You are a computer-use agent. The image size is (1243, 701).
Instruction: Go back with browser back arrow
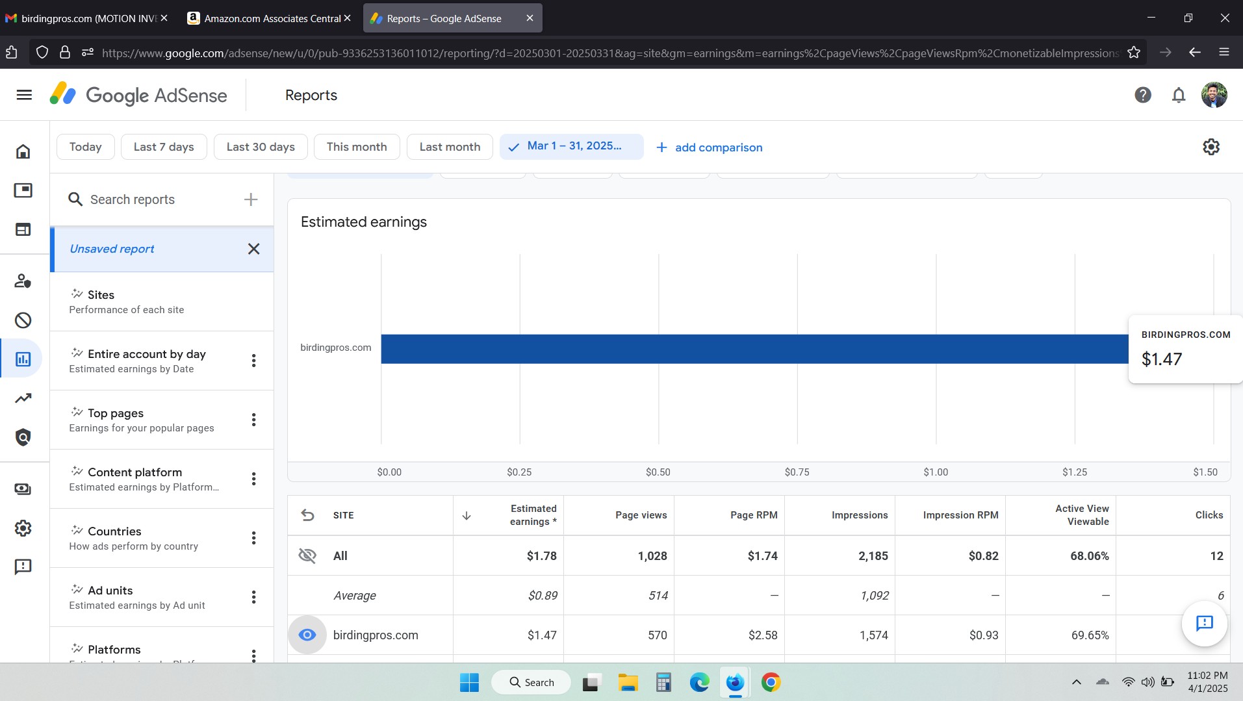point(1195,53)
